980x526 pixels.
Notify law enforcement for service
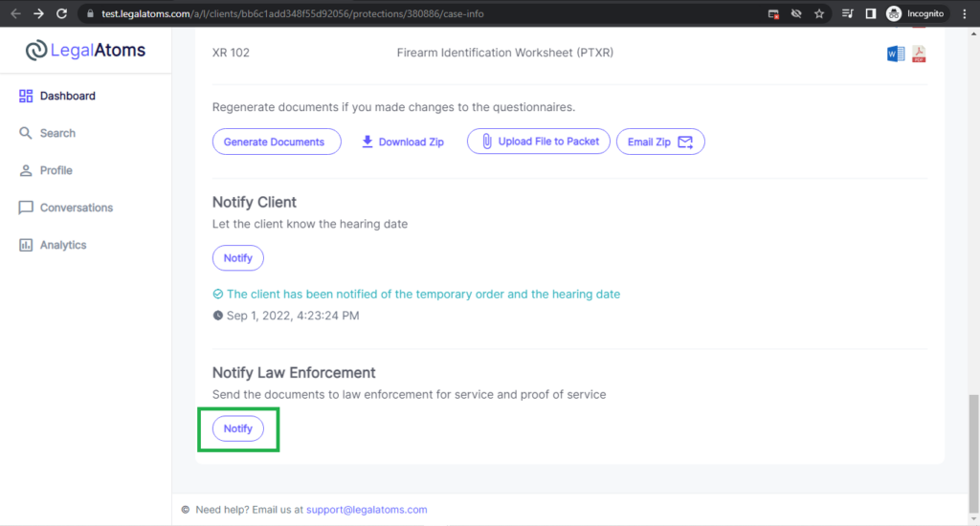tap(238, 428)
